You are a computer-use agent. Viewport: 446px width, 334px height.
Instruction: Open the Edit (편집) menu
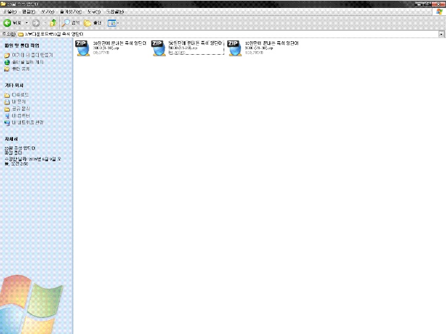click(x=28, y=12)
